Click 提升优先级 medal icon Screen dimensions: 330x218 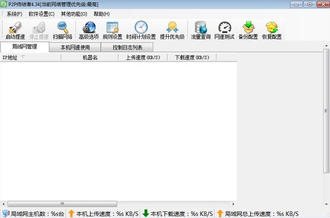[172, 27]
